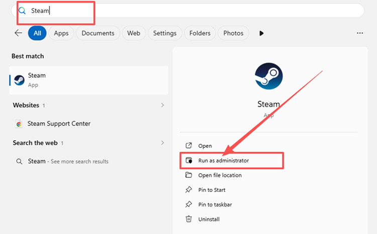The width and height of the screenshot is (377, 234).
Task: Switch to the Folders filter tab
Action: pyautogui.click(x=200, y=33)
